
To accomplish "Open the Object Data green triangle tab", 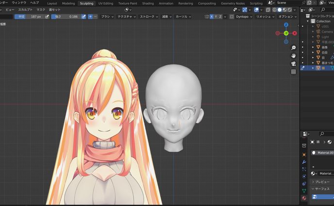I will click(304, 190).
